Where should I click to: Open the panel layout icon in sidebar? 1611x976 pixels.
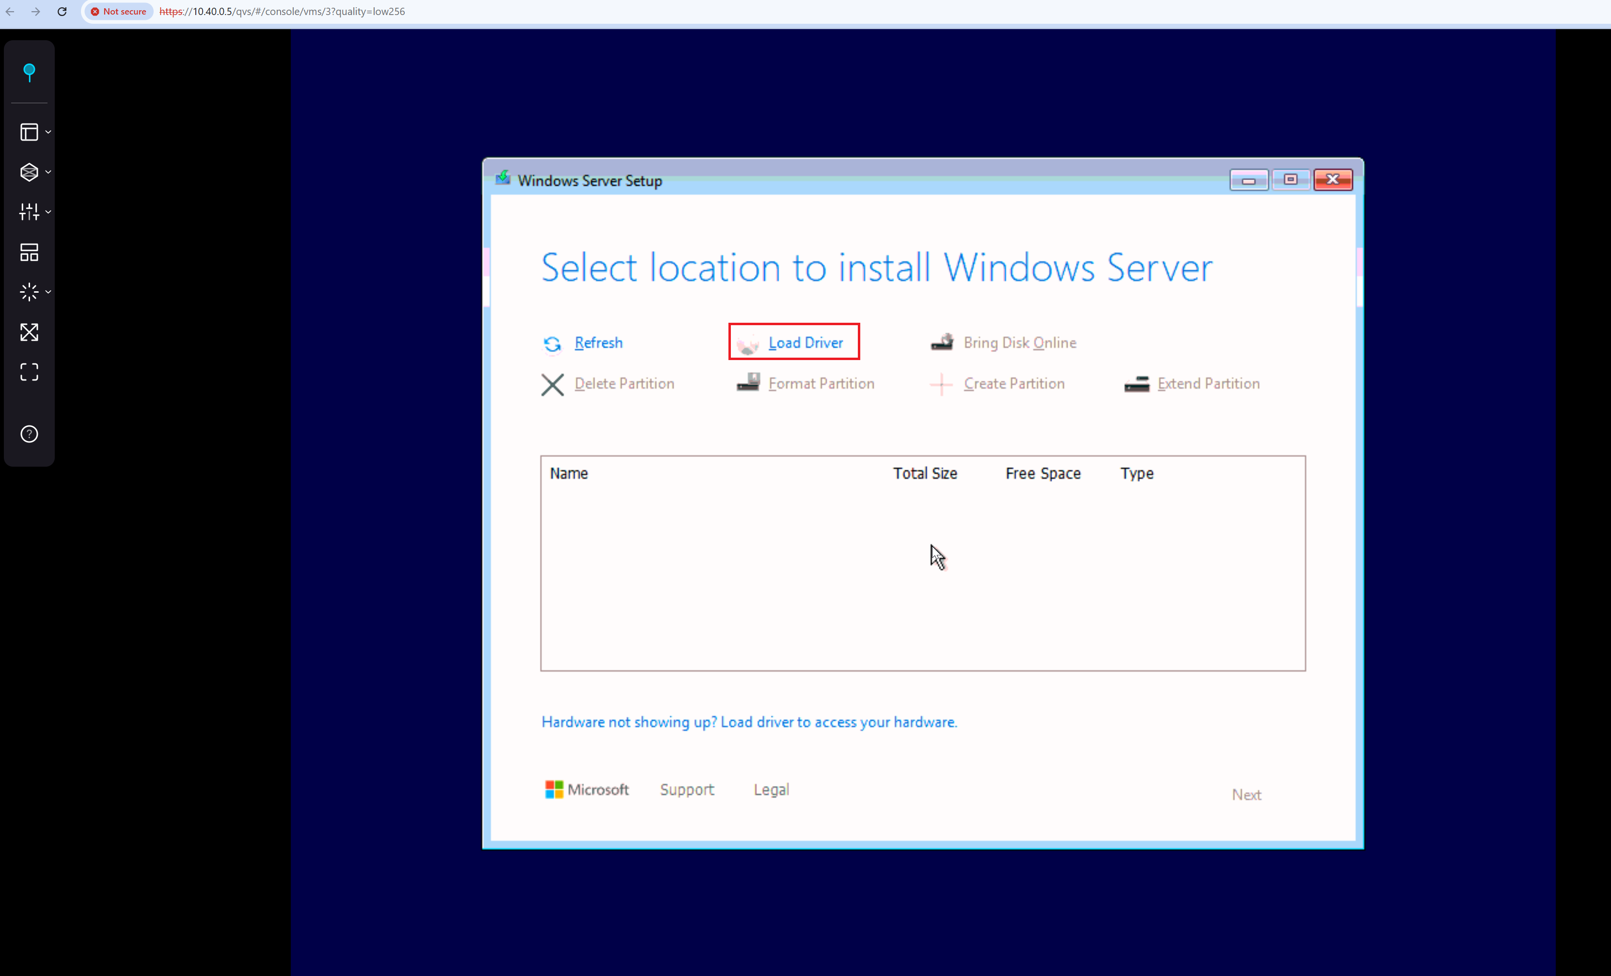(29, 132)
